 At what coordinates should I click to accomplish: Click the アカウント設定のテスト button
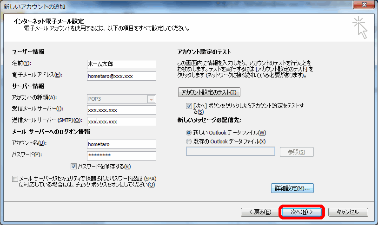point(209,92)
